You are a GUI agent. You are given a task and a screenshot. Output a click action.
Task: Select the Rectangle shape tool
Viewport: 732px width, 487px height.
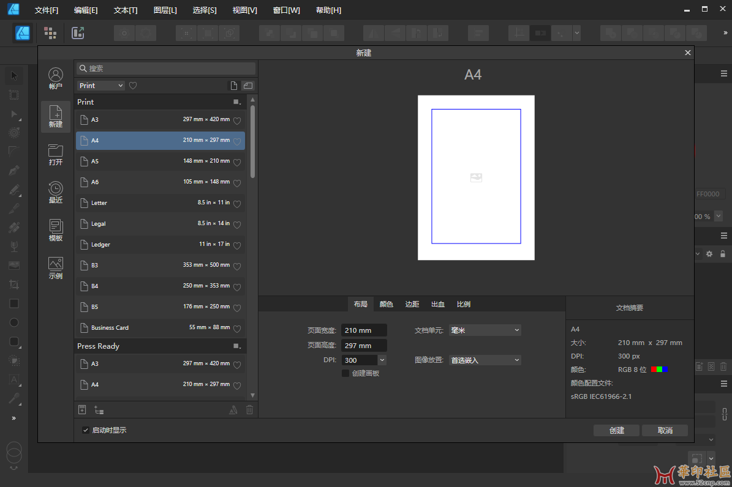point(14,303)
